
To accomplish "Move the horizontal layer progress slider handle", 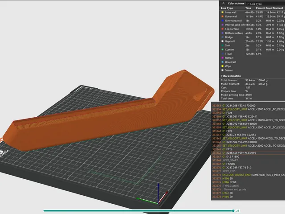I will coord(233,211).
